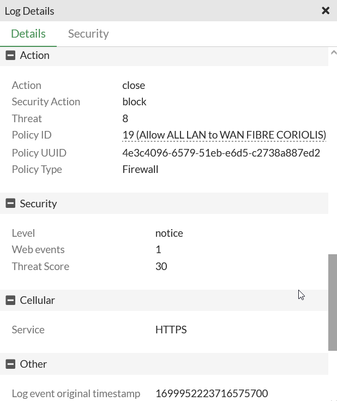Close the Log Details panel

[x=326, y=11]
